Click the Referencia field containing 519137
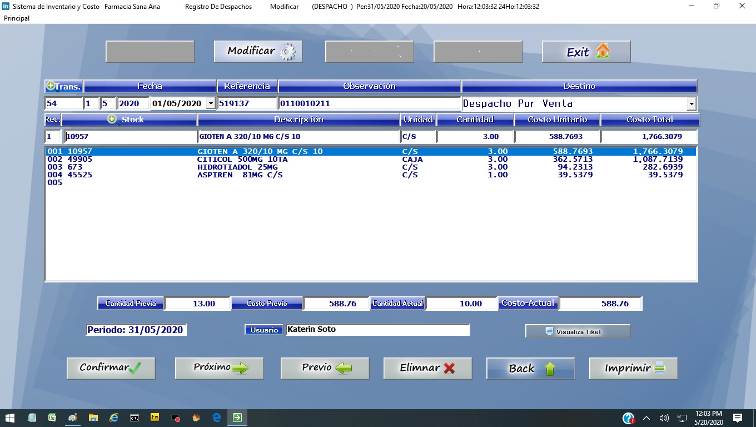 (x=247, y=103)
